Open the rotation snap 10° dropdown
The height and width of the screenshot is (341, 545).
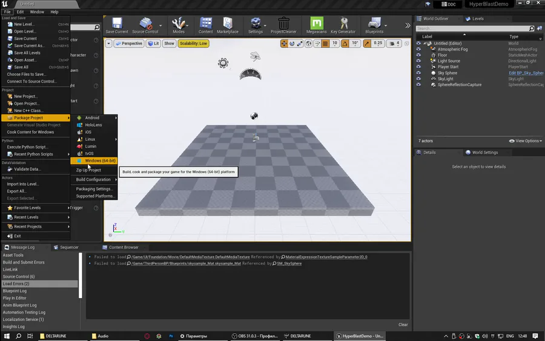pyautogui.click(x=354, y=44)
